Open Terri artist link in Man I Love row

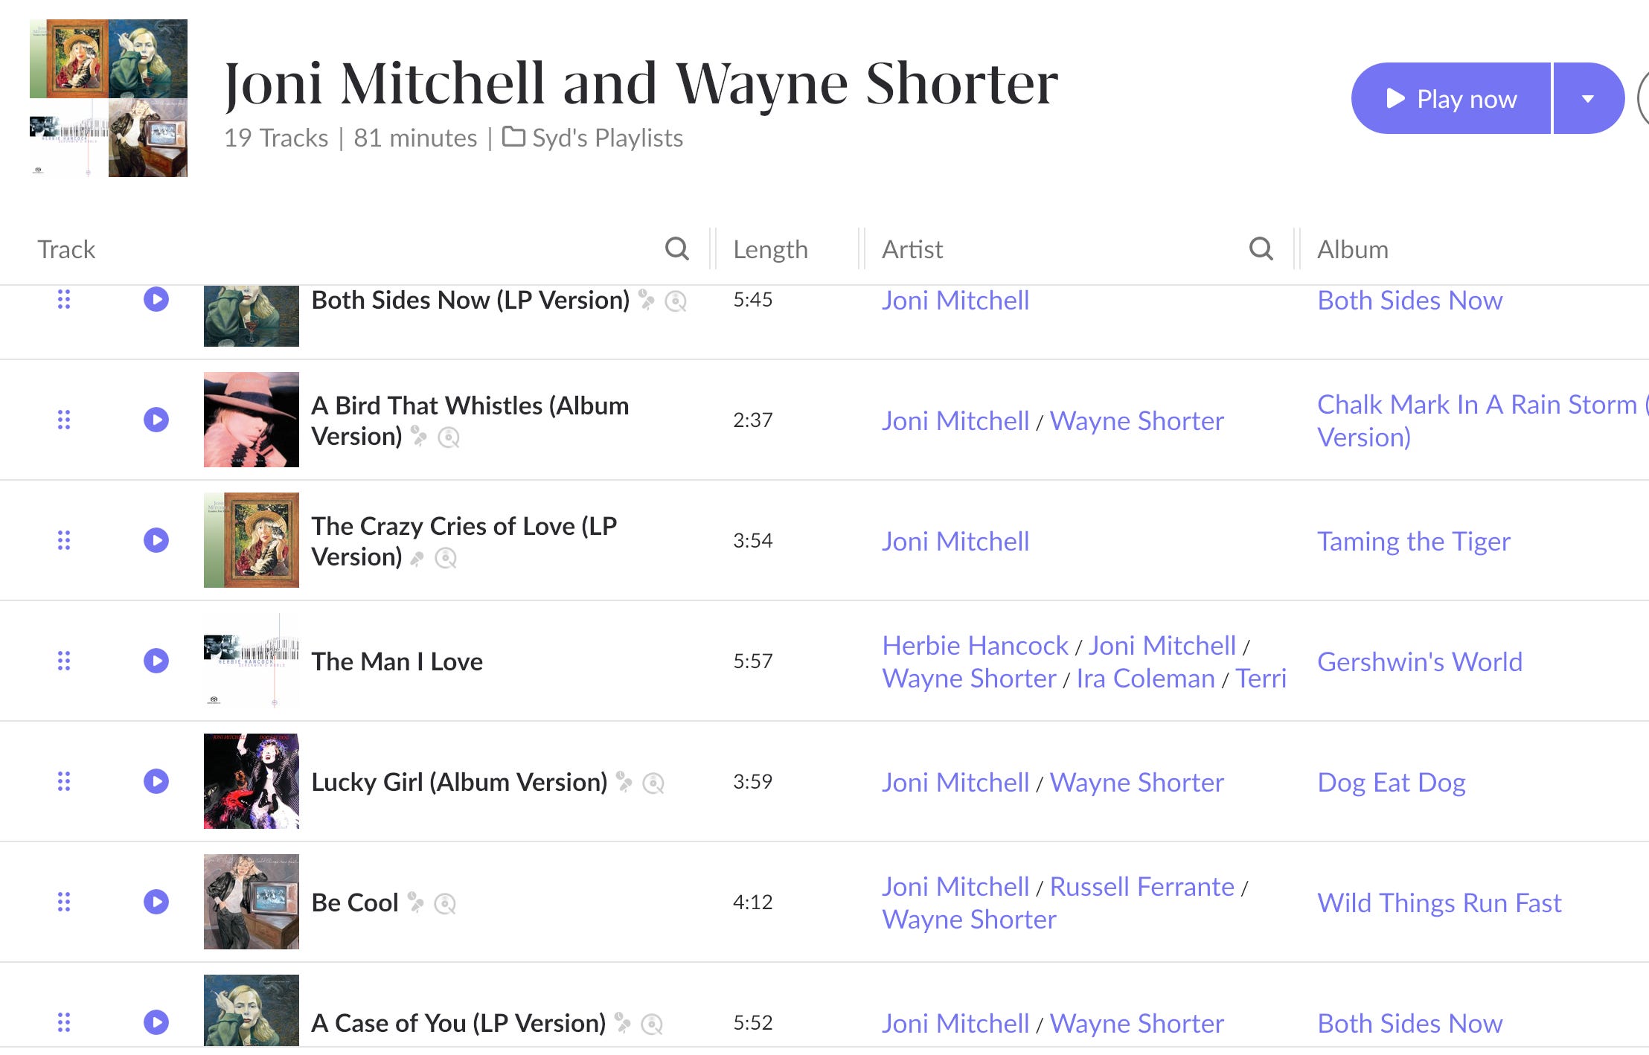tap(1261, 678)
